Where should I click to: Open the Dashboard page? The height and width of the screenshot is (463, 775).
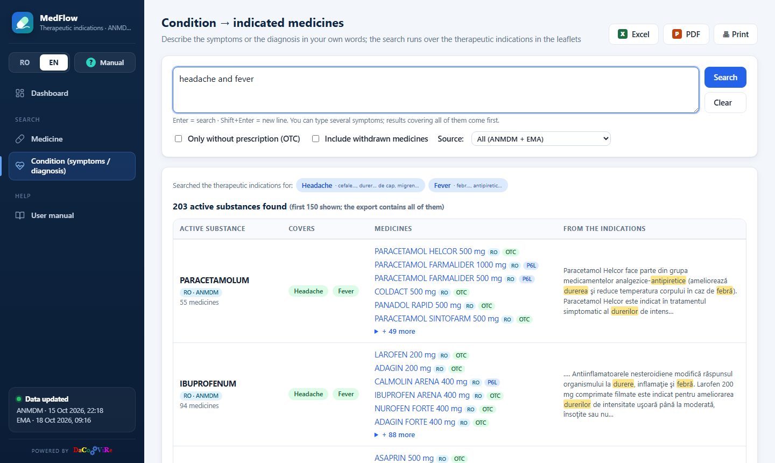point(72,93)
